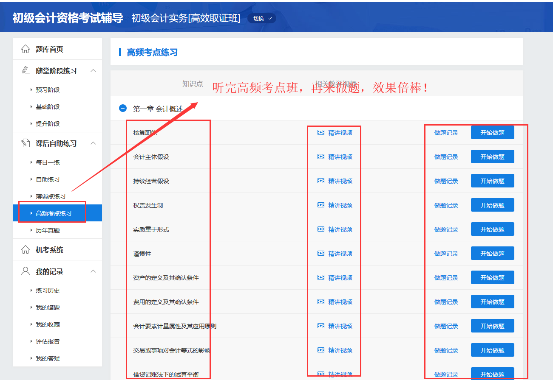The height and width of the screenshot is (380, 553).
Task: Click the notebook icon beside 课后自助练习
Action: point(26,143)
